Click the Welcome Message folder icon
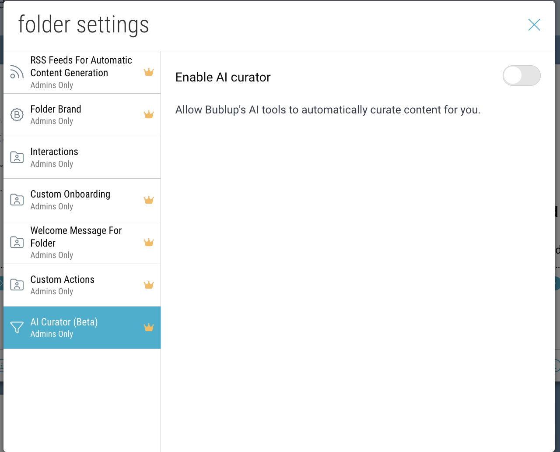The height and width of the screenshot is (452, 560). [x=17, y=243]
